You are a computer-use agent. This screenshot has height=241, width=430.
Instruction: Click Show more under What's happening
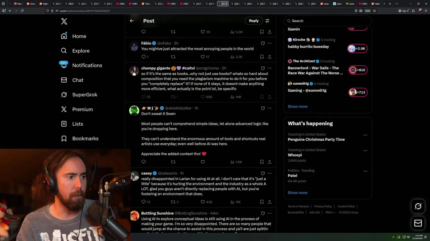tap(297, 192)
